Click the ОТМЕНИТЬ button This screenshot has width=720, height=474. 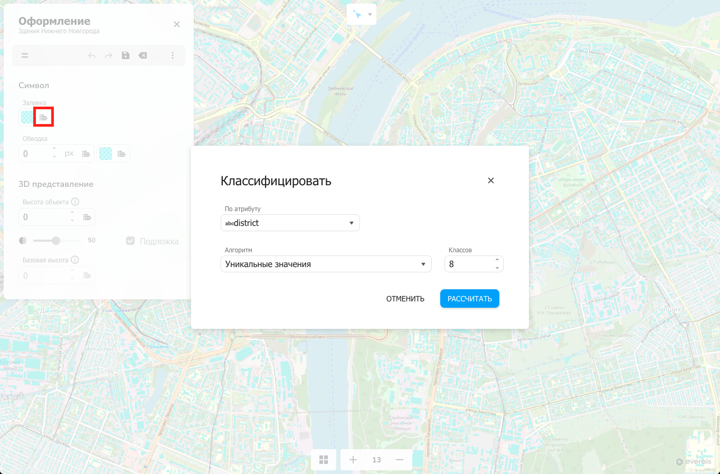(x=405, y=299)
